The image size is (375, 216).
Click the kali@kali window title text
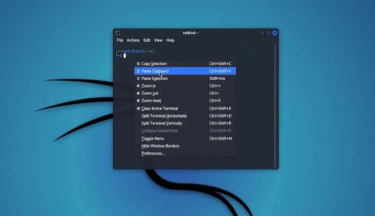(x=191, y=33)
